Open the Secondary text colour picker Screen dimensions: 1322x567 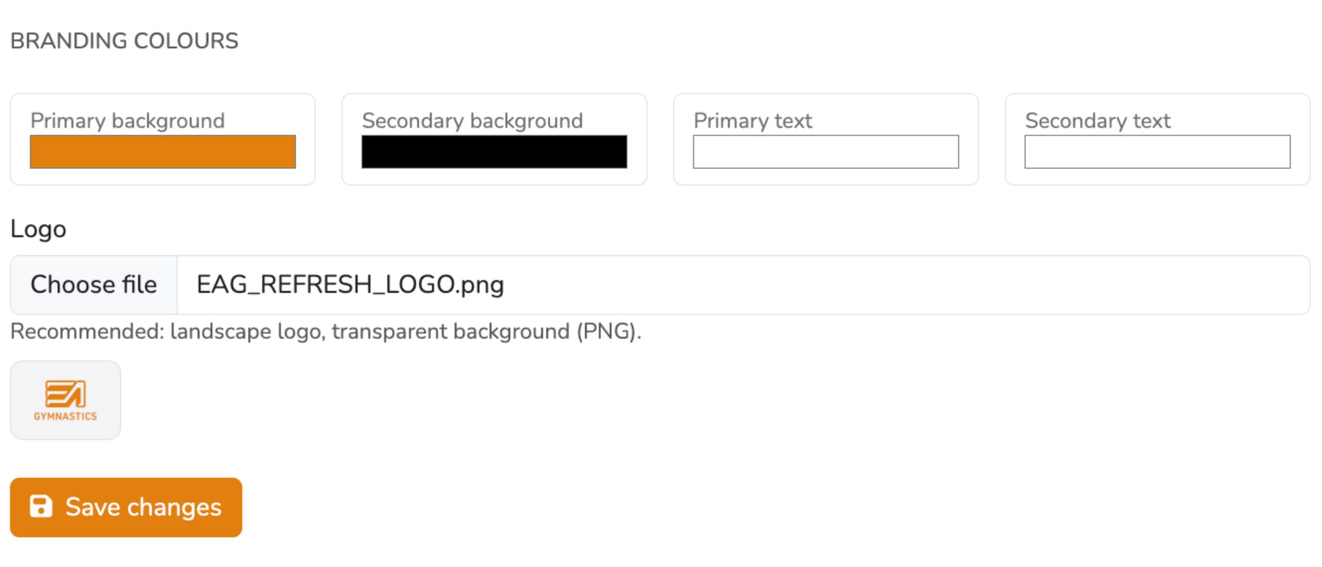point(1157,152)
